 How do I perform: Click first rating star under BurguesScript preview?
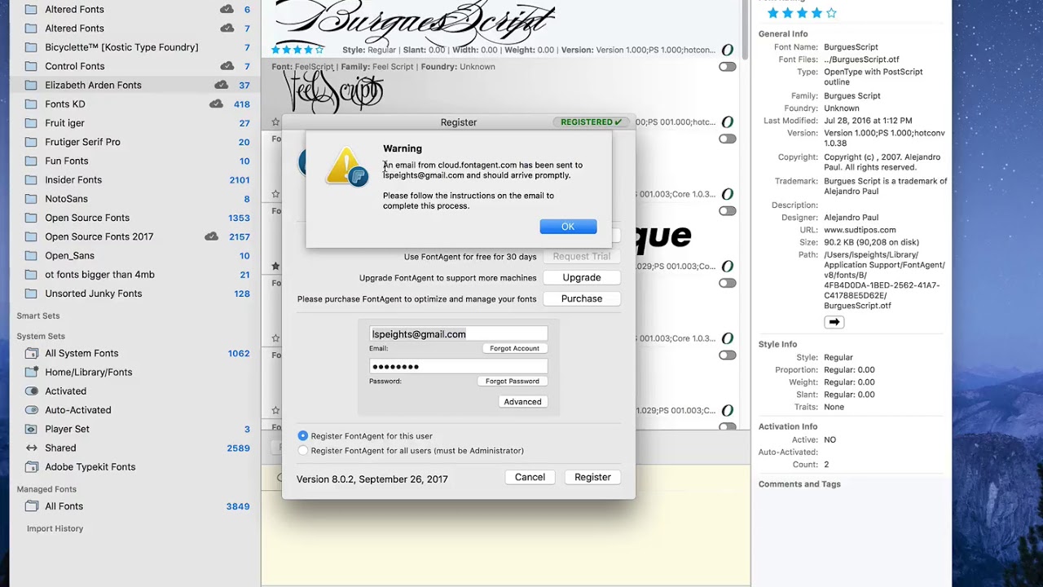[276, 50]
